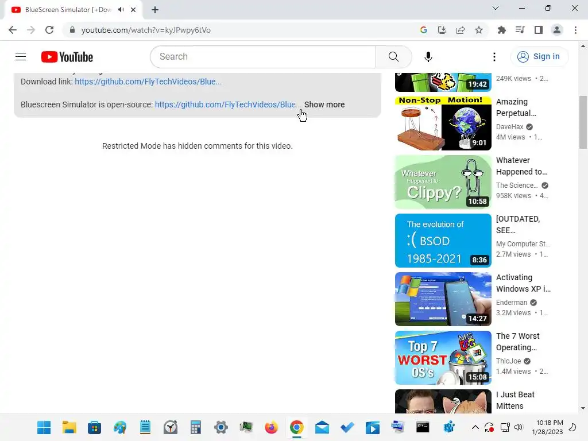Click the search magnifier button
The height and width of the screenshot is (441, 588).
click(x=394, y=57)
